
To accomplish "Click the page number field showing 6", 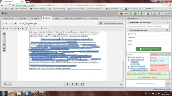I will coord(118,84).
